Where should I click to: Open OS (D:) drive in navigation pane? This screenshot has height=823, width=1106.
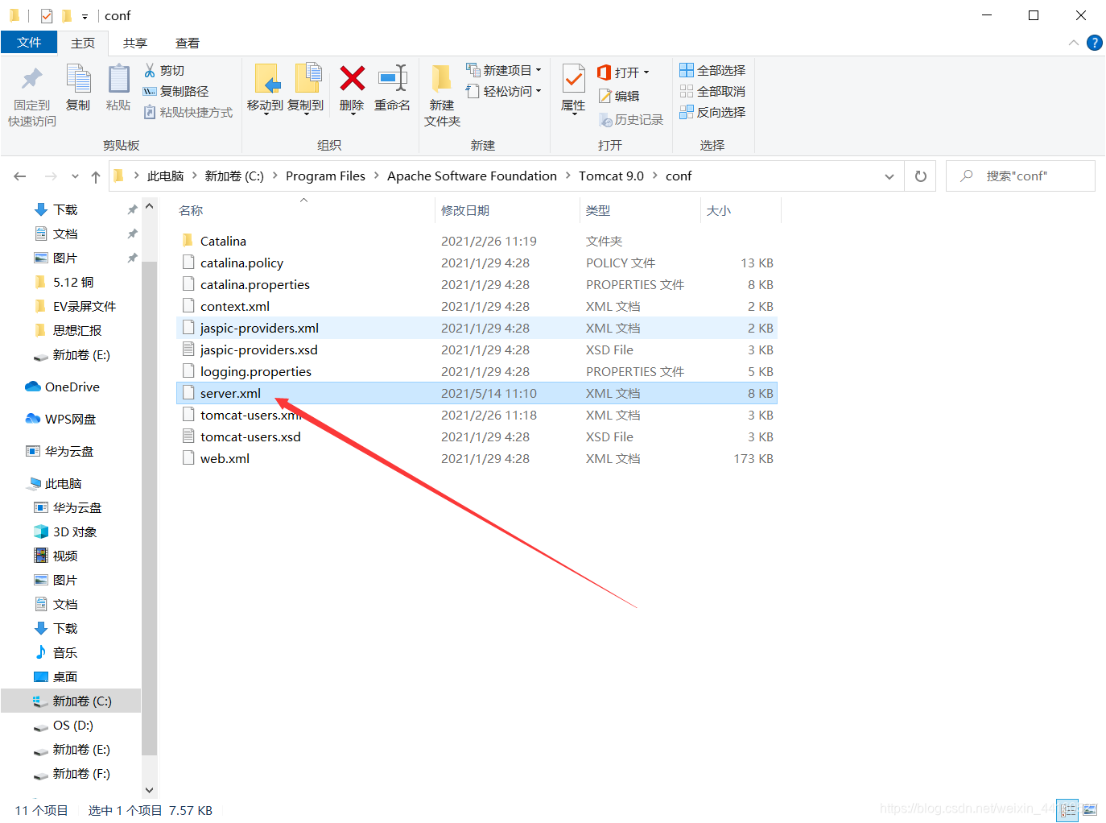64,726
